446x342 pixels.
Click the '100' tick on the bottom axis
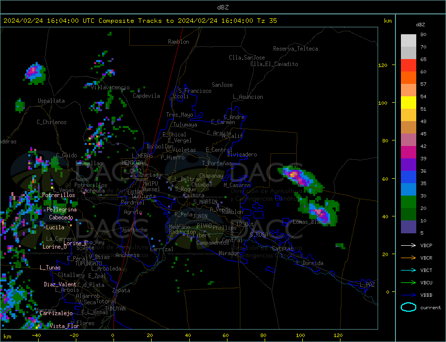pyautogui.click(x=300, y=336)
